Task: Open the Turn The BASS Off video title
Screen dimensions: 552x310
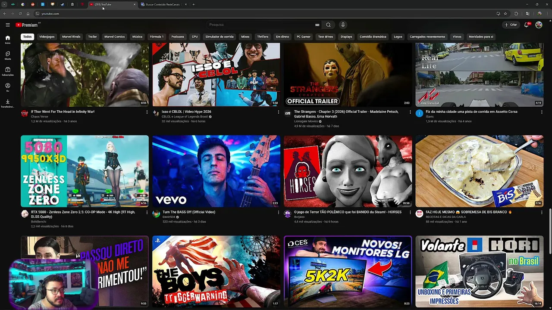Action: pos(189,212)
